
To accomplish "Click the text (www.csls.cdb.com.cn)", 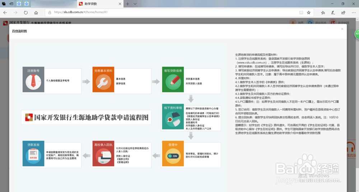I will click(253, 62).
